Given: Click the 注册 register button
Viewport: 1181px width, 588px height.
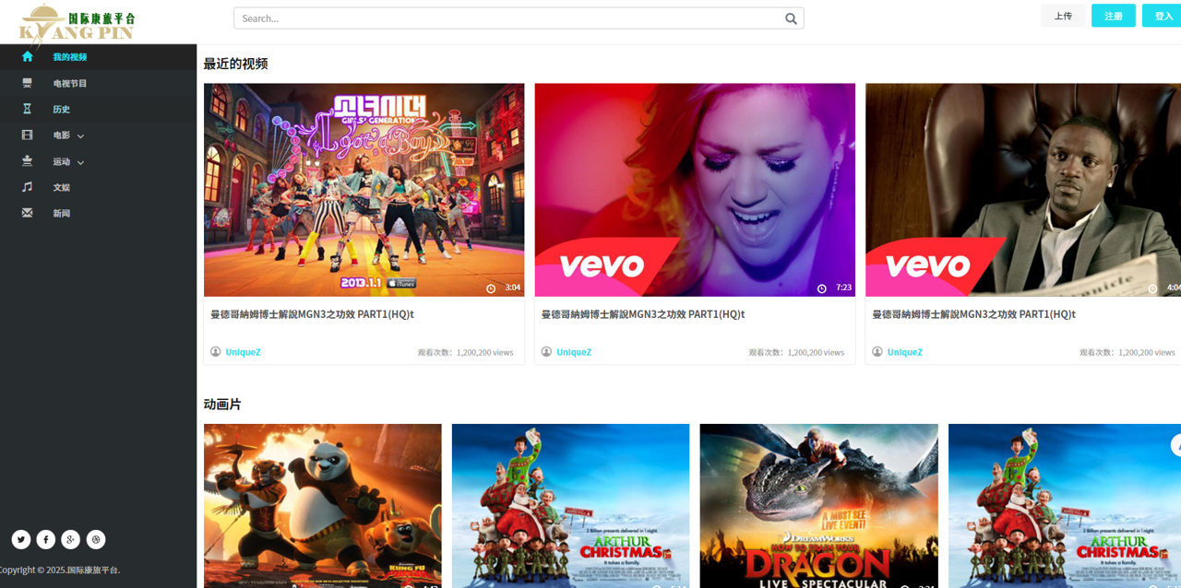Looking at the screenshot, I should [1113, 16].
